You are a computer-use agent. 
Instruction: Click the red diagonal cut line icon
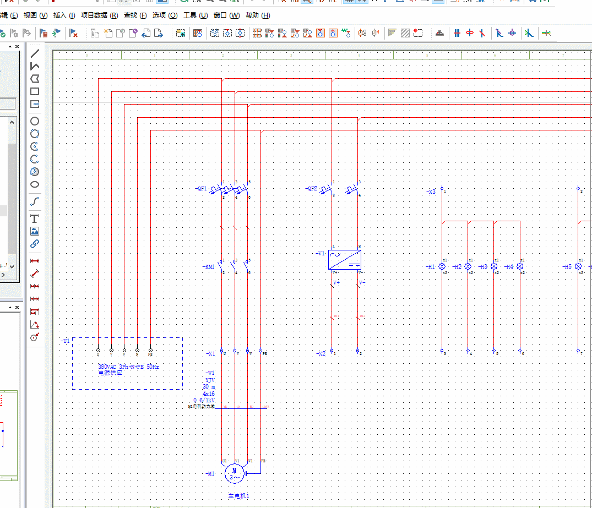pyautogui.click(x=482, y=33)
